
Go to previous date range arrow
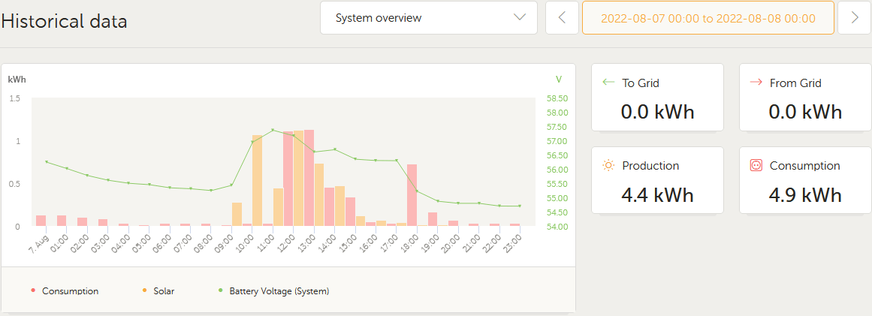(562, 18)
